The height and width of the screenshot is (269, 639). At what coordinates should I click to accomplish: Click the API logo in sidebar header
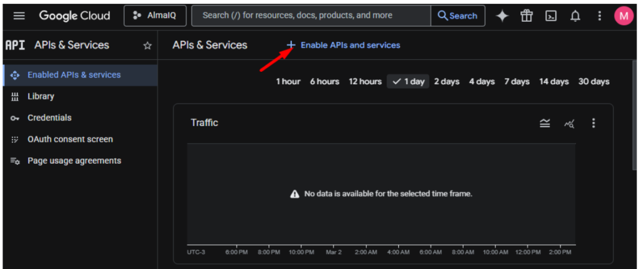(15, 45)
